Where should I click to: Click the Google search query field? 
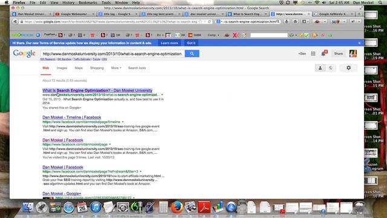pyautogui.click(x=112, y=54)
